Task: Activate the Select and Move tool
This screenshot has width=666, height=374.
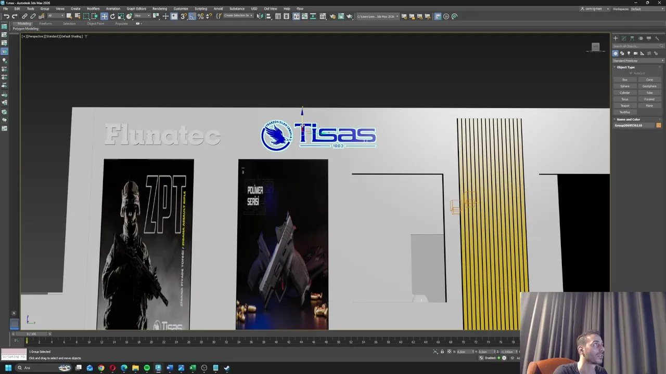Action: click(104, 16)
